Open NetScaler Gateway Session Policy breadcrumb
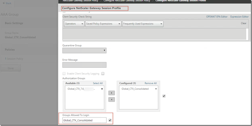The width and height of the screenshot is (252, 126). click(x=80, y=1)
